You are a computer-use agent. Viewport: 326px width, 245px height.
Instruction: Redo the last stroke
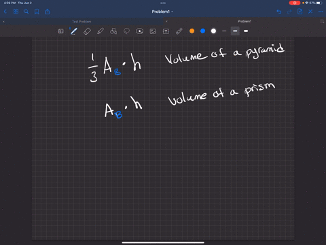click(x=289, y=12)
